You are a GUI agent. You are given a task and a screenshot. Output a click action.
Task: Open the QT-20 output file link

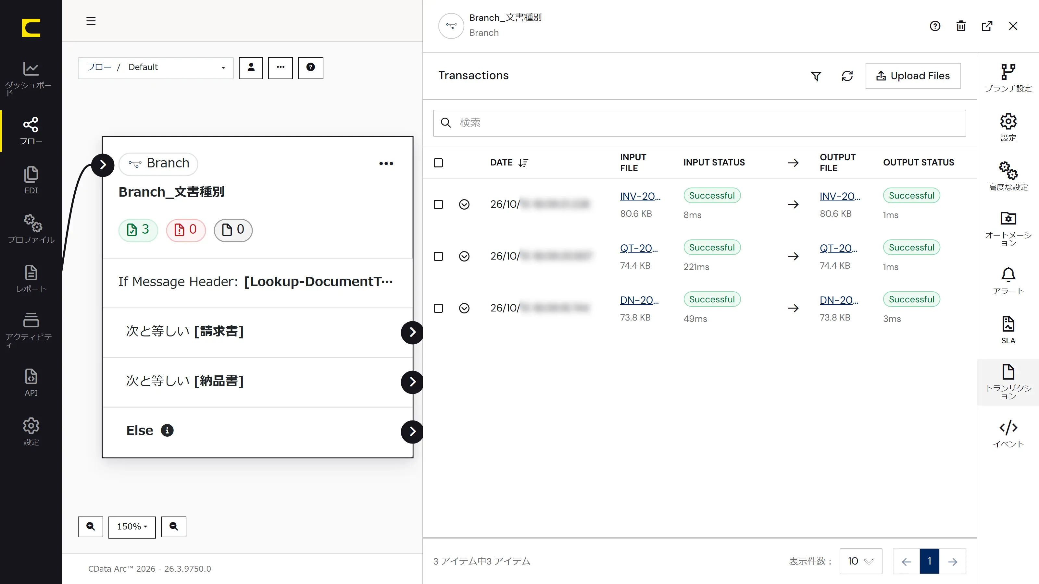[839, 248]
